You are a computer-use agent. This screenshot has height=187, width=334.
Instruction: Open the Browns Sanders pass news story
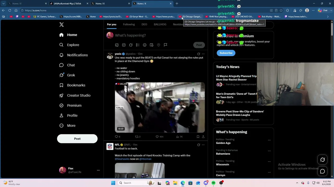pos(240,113)
